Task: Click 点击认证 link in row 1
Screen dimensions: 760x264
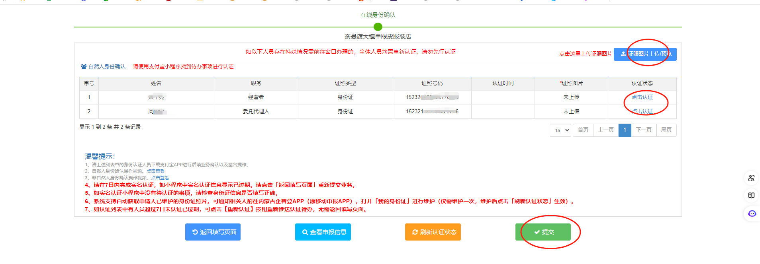Action: tap(642, 97)
